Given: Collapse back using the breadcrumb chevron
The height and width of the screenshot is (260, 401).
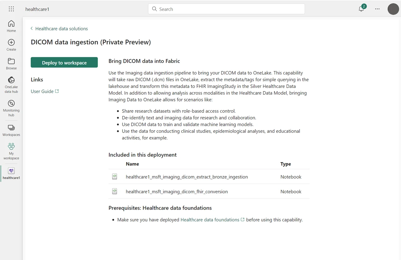Looking at the screenshot, I should [31, 28].
